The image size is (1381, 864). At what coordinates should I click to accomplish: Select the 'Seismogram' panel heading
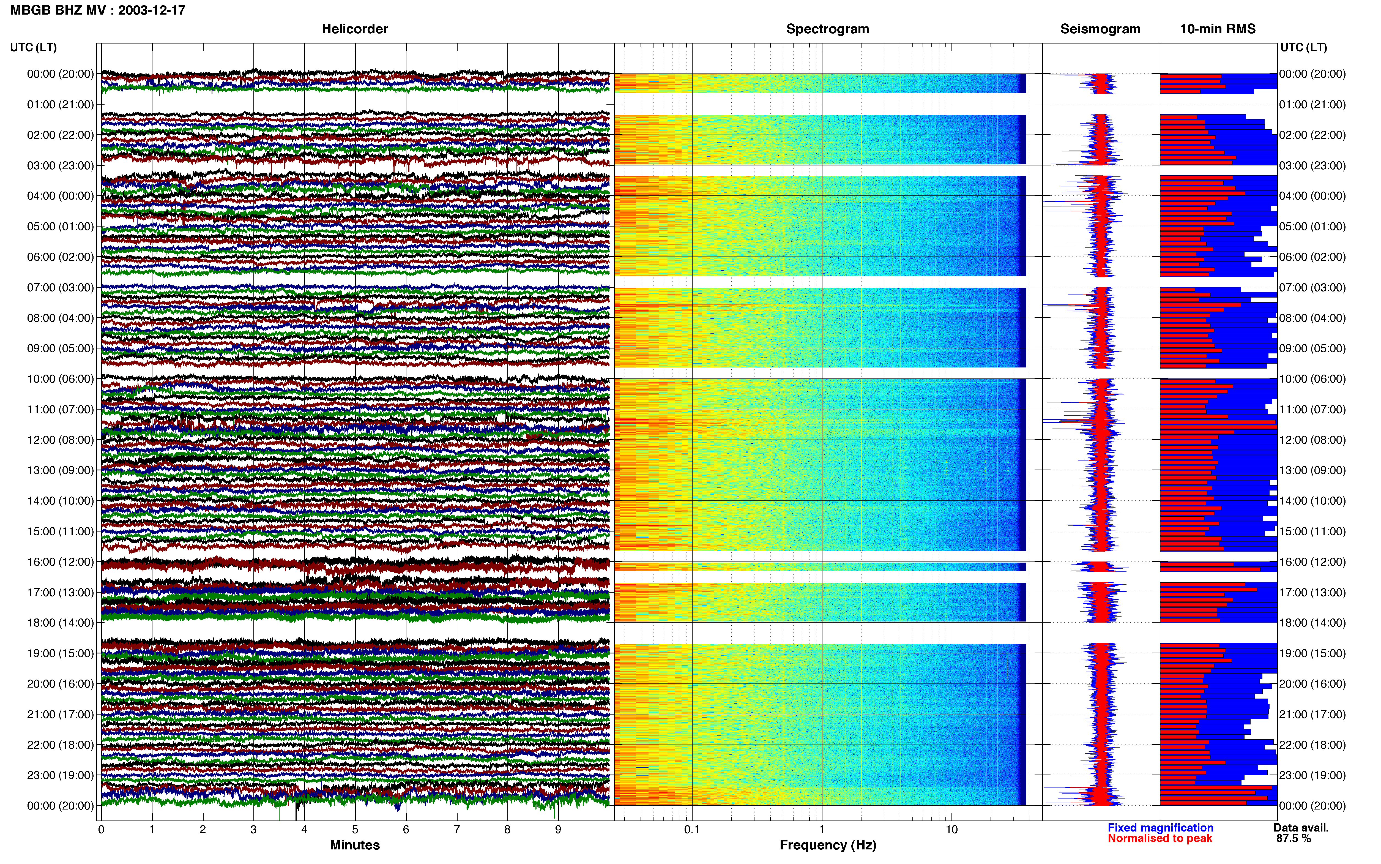tap(1100, 29)
